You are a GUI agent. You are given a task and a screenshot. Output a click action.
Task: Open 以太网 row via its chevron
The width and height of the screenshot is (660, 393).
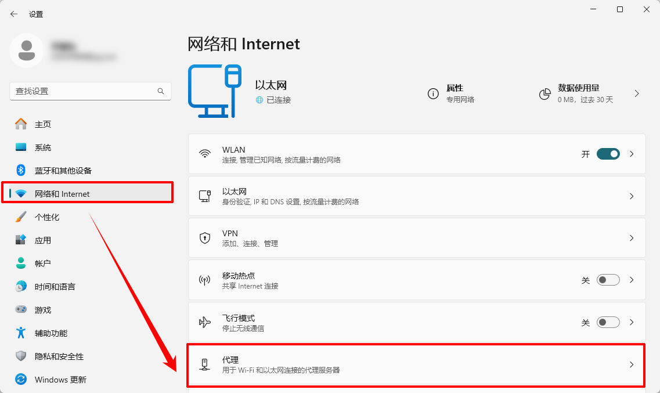pos(632,196)
